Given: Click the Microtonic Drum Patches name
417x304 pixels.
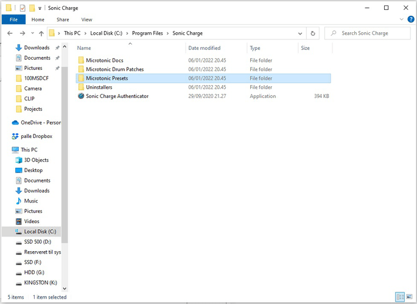Looking at the screenshot, I should pyautogui.click(x=114, y=69).
